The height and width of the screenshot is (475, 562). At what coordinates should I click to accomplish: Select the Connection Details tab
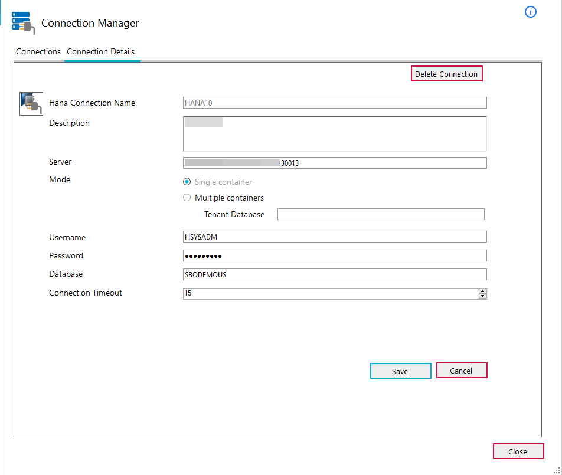point(101,51)
